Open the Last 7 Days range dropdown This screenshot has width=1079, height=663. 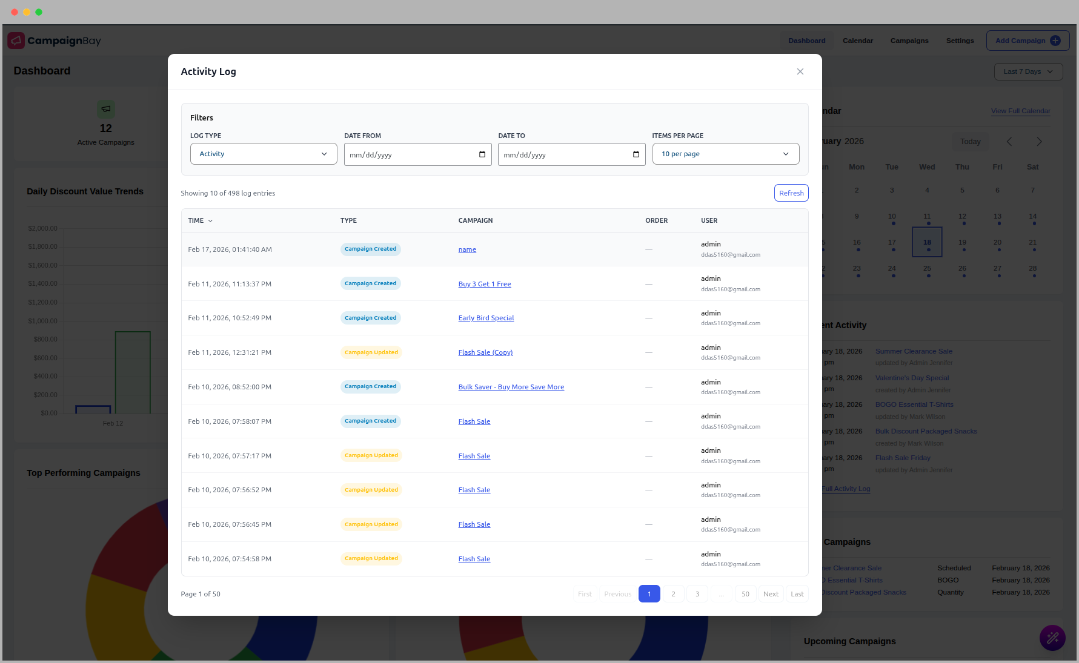point(1028,71)
